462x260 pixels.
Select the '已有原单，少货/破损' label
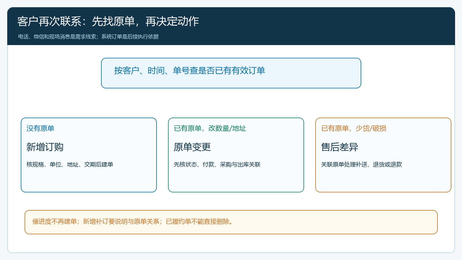point(354,128)
